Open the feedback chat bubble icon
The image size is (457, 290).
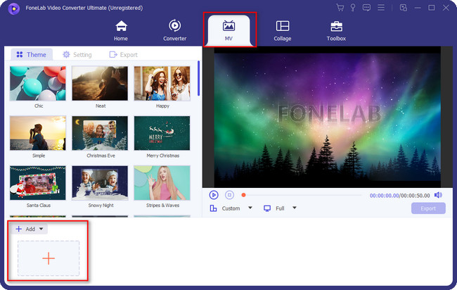366,8
